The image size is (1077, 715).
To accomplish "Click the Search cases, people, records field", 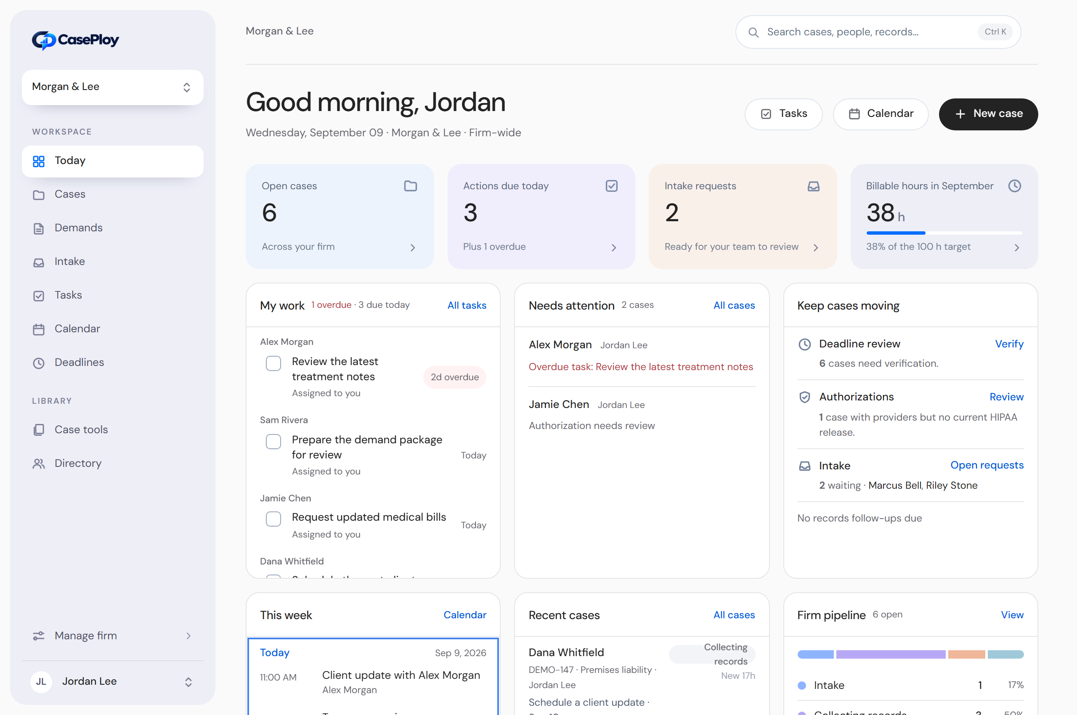I will tap(878, 32).
